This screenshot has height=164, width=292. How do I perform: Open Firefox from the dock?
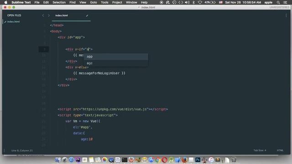click(x=184, y=160)
